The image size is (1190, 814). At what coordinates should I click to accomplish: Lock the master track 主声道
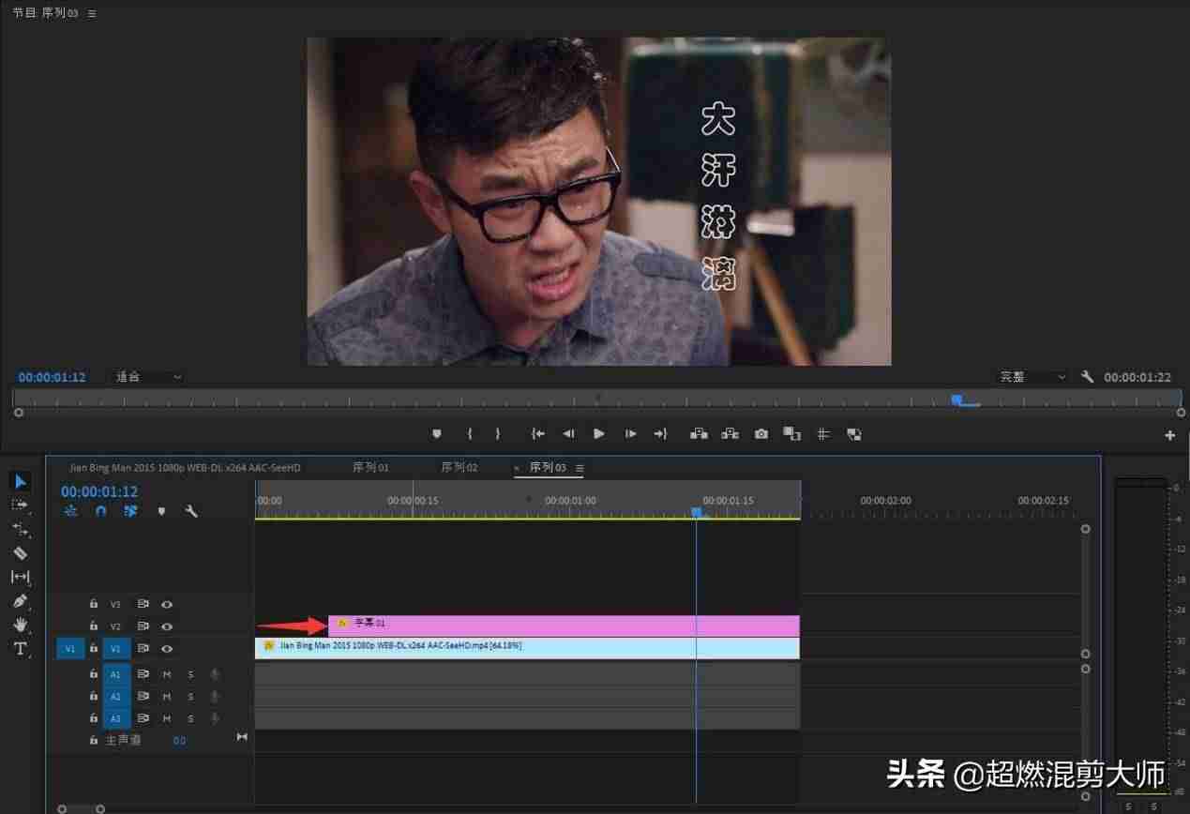(x=93, y=740)
